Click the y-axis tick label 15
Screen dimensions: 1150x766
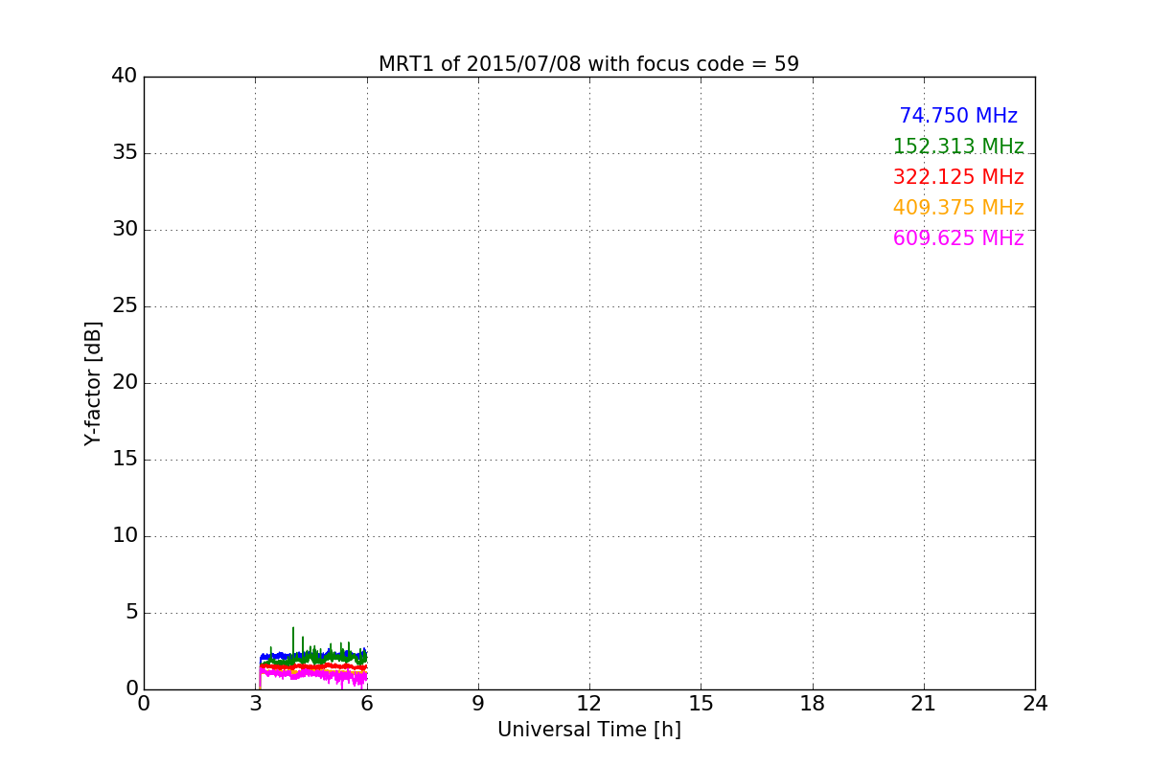click(x=125, y=460)
